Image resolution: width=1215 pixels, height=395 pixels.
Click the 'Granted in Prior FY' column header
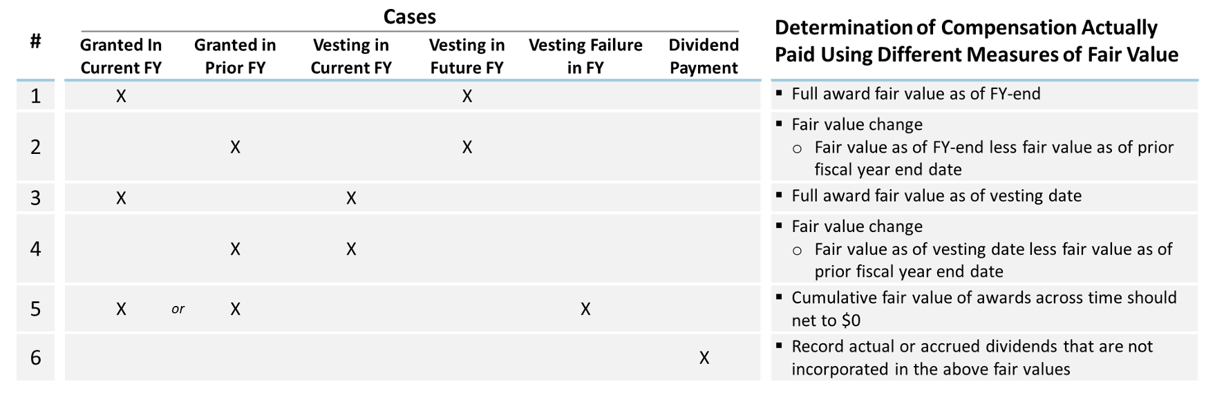point(235,56)
